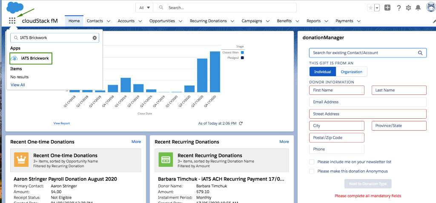436x203 pixels.
Task: Check the make donation Anonymous checkbox
Action: [x=312, y=172]
